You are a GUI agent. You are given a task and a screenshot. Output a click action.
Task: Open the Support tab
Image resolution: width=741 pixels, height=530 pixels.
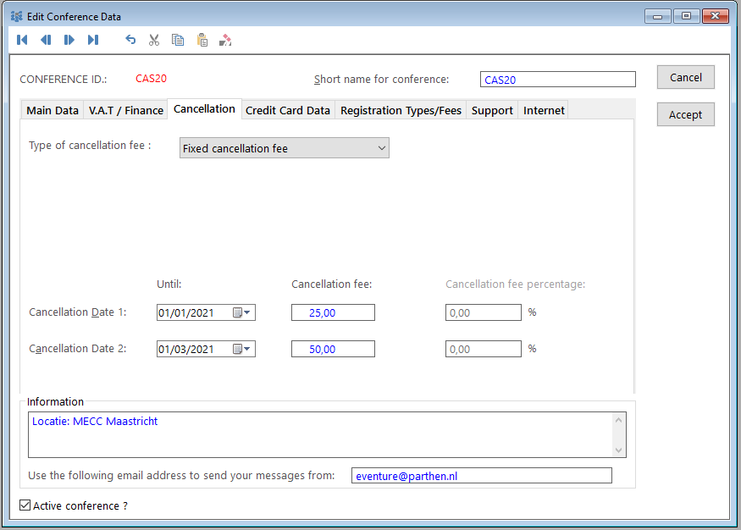point(492,111)
